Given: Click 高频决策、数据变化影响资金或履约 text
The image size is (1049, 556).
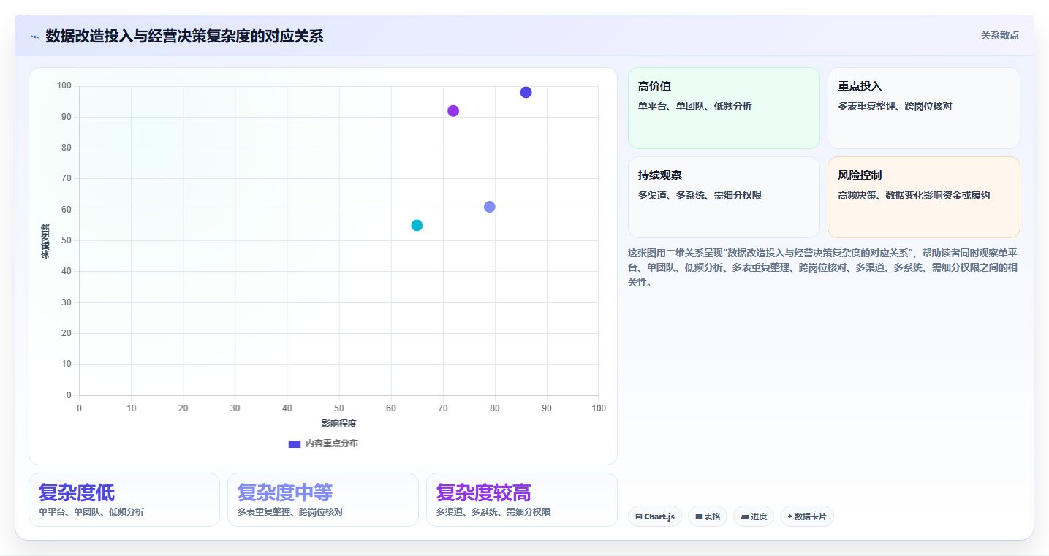Looking at the screenshot, I should pyautogui.click(x=914, y=195).
